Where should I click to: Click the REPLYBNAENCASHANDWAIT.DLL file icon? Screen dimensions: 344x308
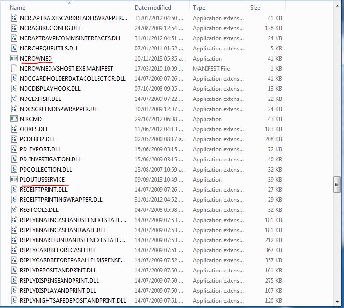coord(14,230)
